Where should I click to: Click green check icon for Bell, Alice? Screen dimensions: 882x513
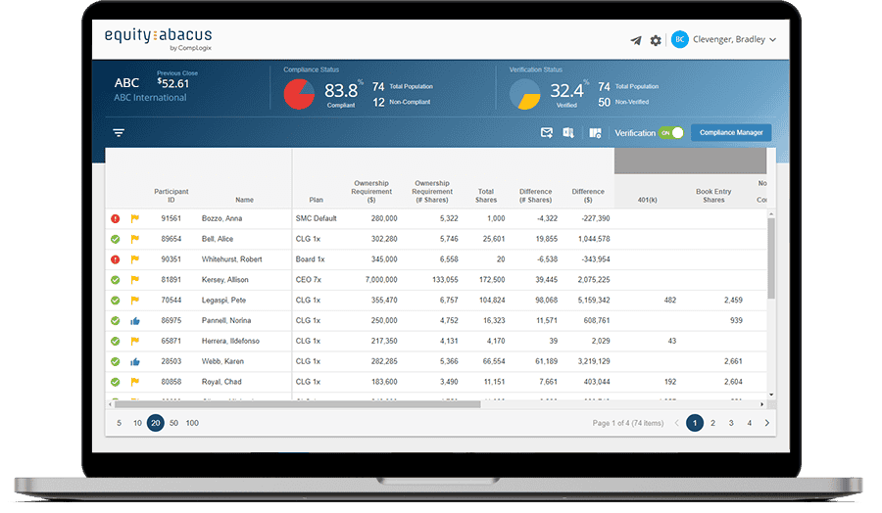[116, 239]
